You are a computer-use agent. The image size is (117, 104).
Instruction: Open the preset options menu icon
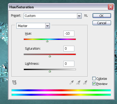[86, 16]
